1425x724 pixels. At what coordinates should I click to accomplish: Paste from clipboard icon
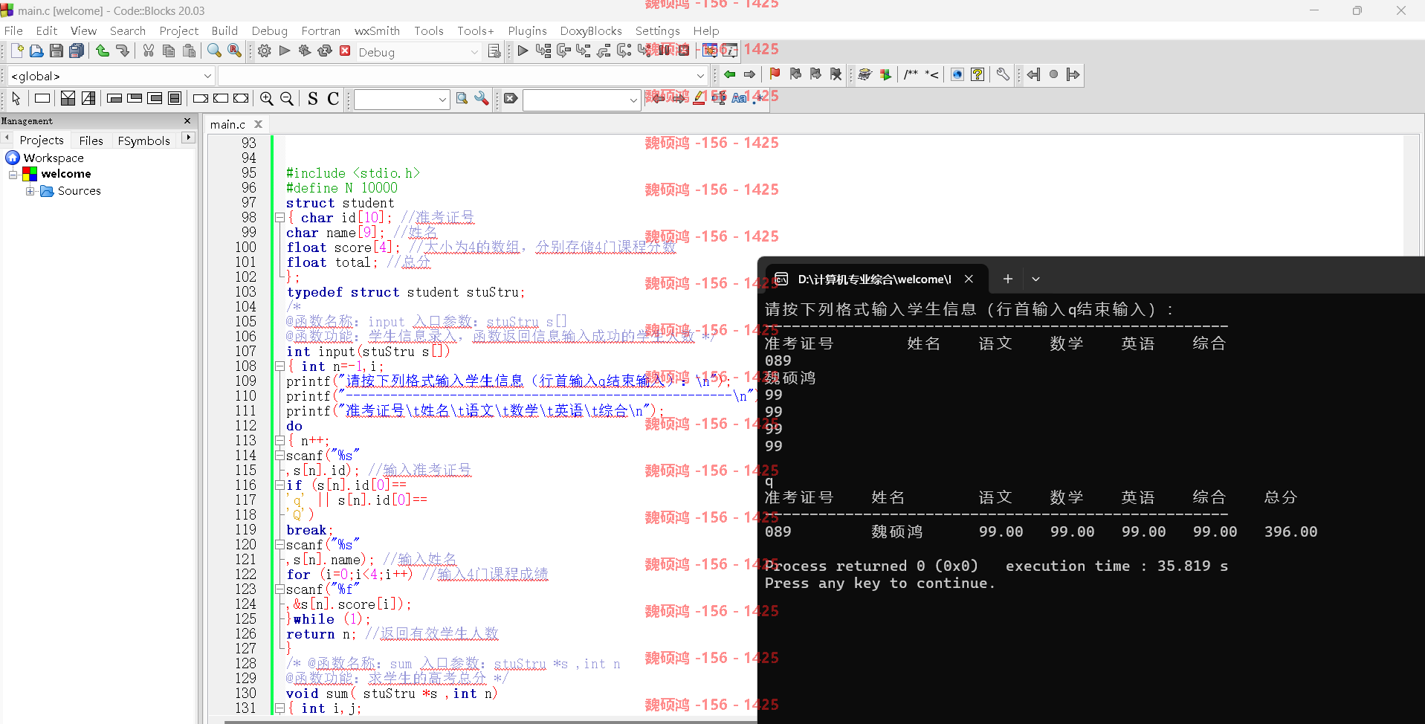coord(189,51)
